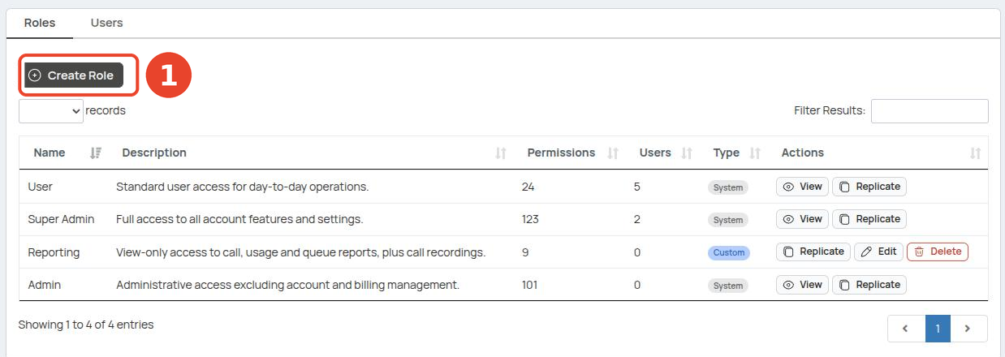
Task: Click 'Standard user access' description text
Action: click(x=243, y=187)
